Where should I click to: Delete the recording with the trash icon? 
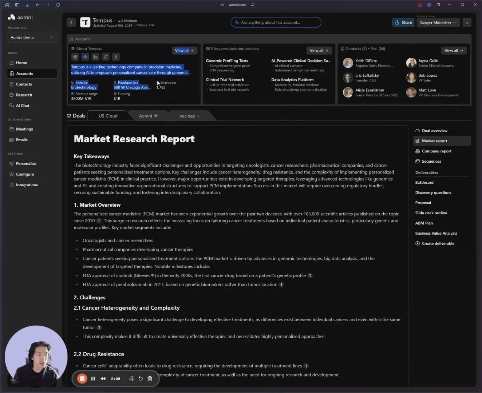150,379
